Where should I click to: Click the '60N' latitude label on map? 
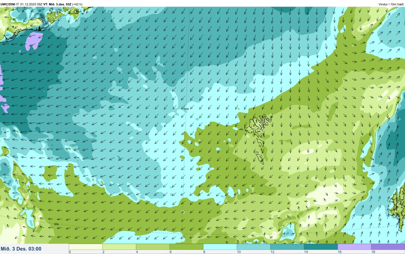pyautogui.click(x=57, y=224)
